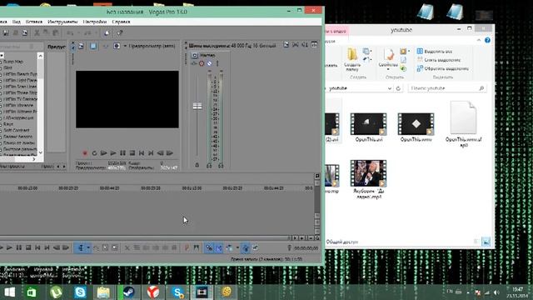Viewport: 533px width, 300px height.
Task: Toggle Lock Envelopes to Events button
Action: (x=246, y=248)
